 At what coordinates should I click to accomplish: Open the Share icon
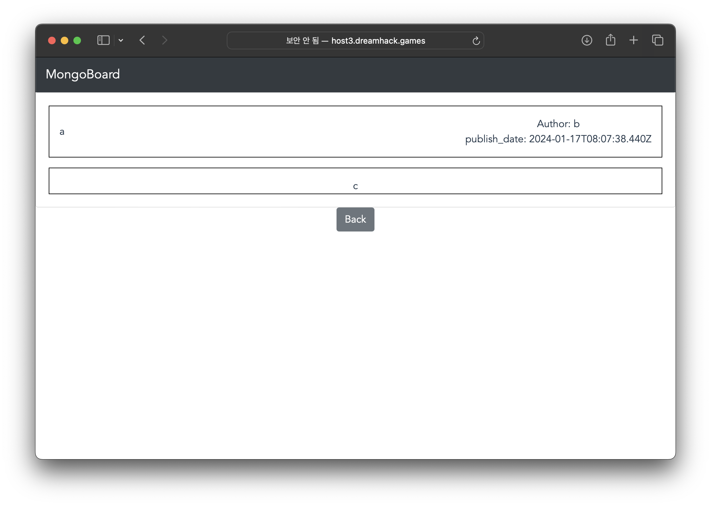point(610,40)
